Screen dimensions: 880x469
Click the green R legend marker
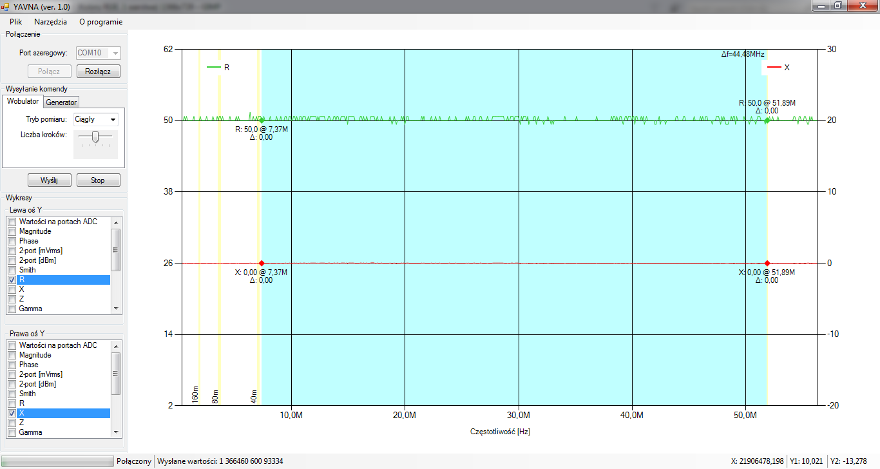click(x=213, y=67)
